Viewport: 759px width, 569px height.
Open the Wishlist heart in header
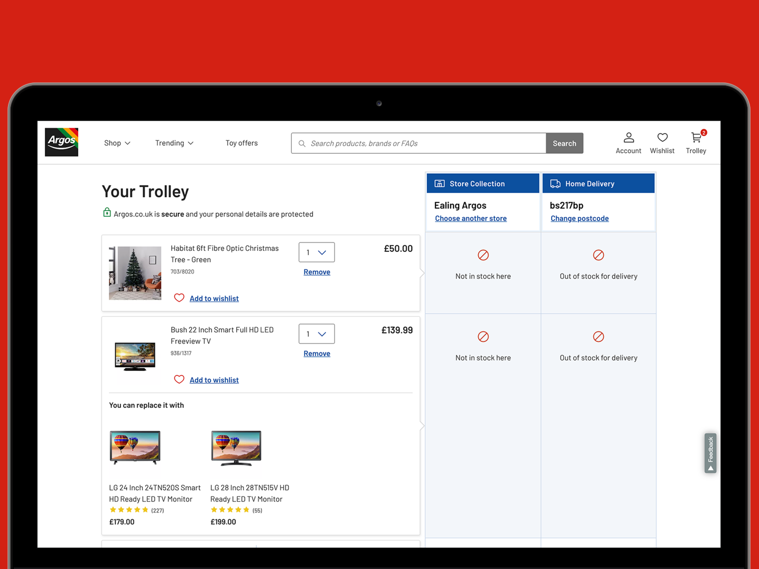point(662,138)
